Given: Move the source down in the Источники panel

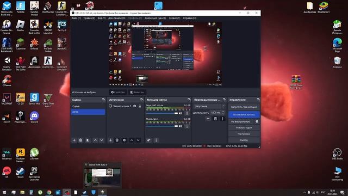Looking at the screenshot, I should click(x=138, y=140).
